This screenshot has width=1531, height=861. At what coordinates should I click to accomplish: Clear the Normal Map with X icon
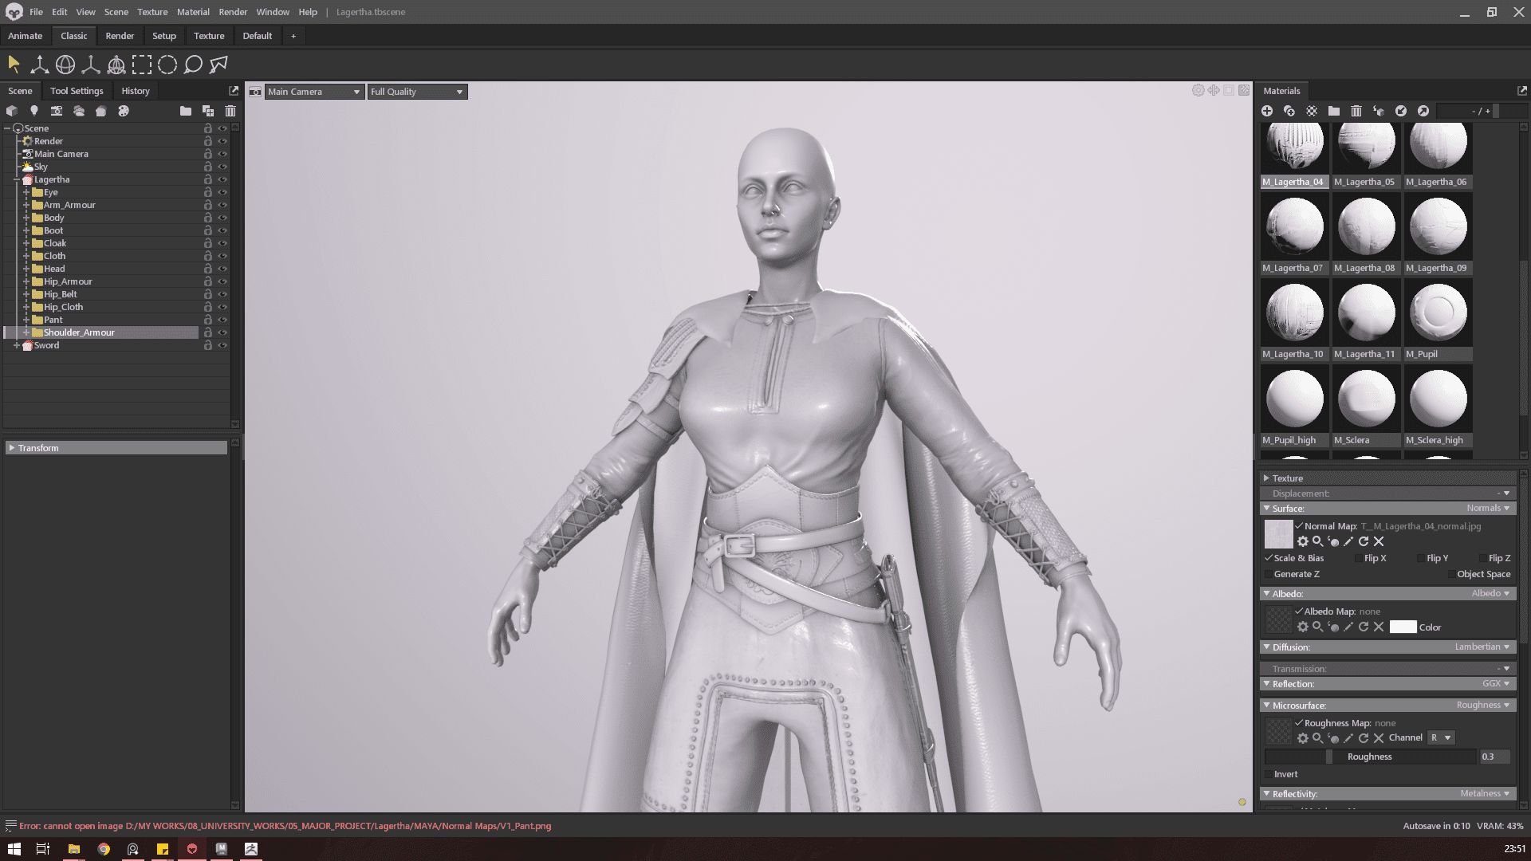(1379, 541)
